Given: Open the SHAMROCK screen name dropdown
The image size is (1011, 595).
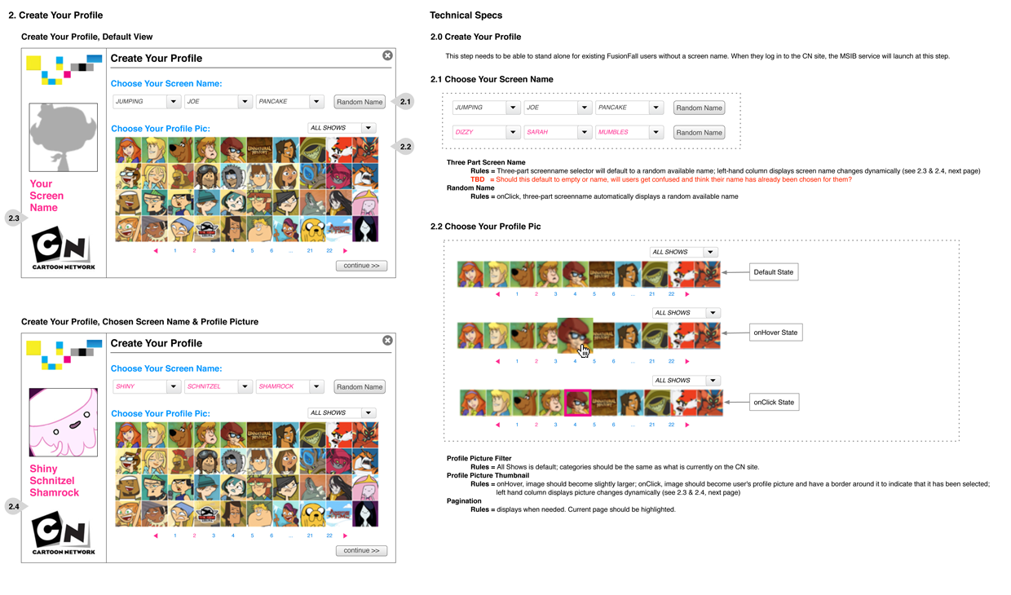Looking at the screenshot, I should pos(316,386).
